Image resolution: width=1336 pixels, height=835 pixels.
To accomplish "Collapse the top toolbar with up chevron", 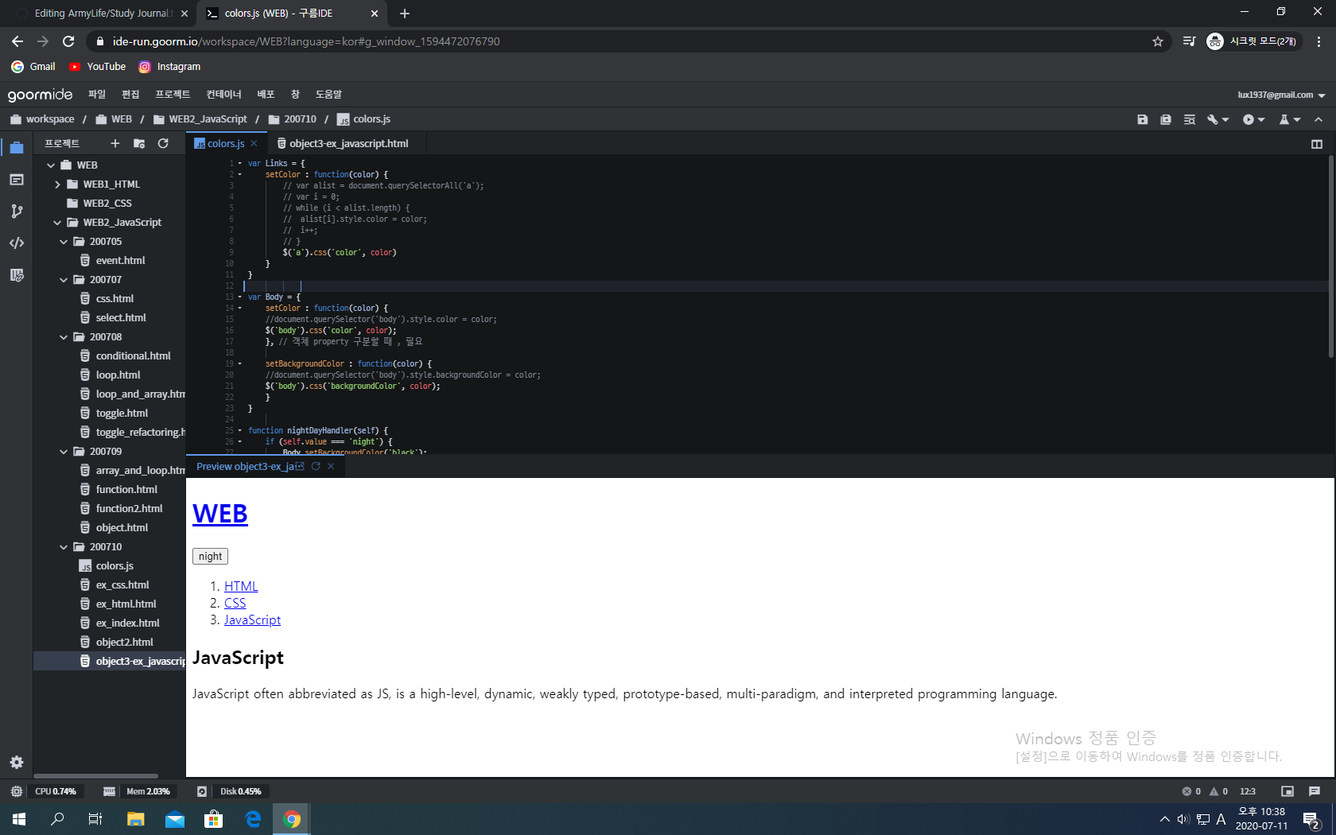I will click(x=1319, y=119).
